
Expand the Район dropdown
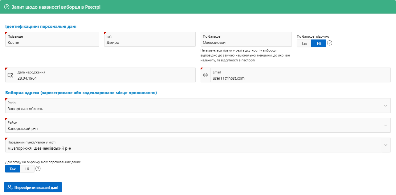click(x=385, y=125)
